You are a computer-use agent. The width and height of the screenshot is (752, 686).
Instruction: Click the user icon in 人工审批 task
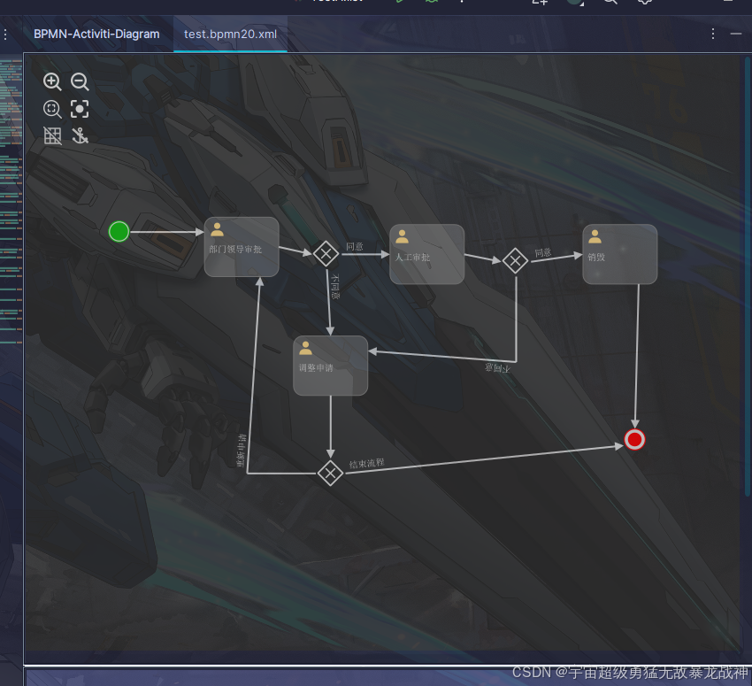402,236
